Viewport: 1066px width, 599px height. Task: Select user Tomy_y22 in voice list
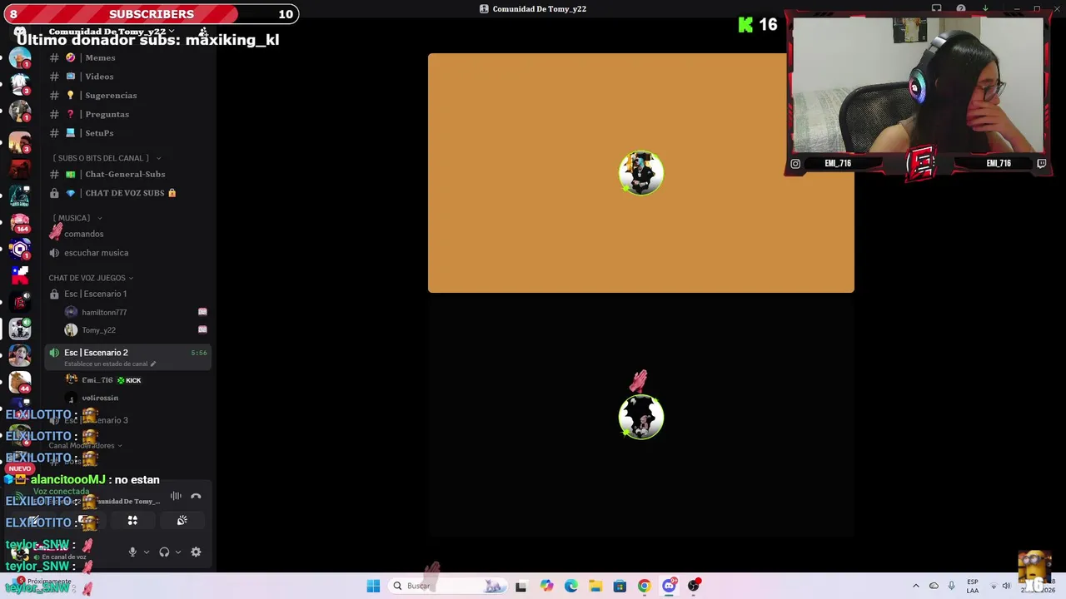click(98, 330)
